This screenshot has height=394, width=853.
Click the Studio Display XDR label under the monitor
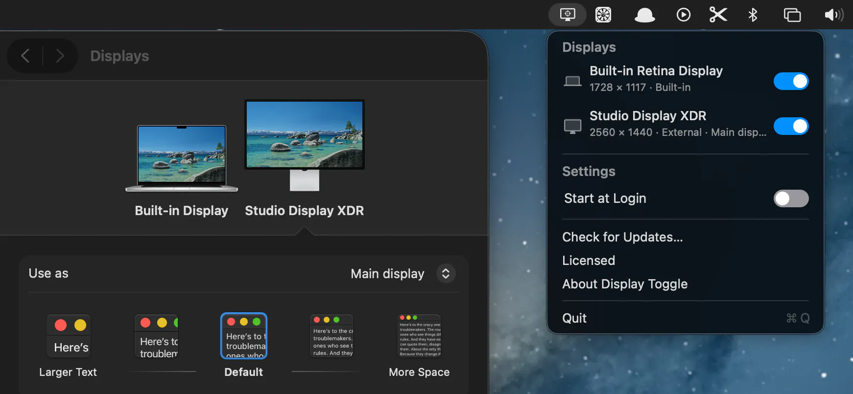(x=305, y=211)
